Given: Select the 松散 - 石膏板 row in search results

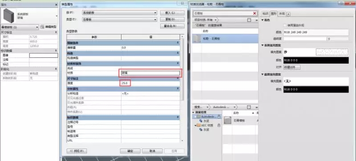Looking at the screenshot, I should click(225, 39).
